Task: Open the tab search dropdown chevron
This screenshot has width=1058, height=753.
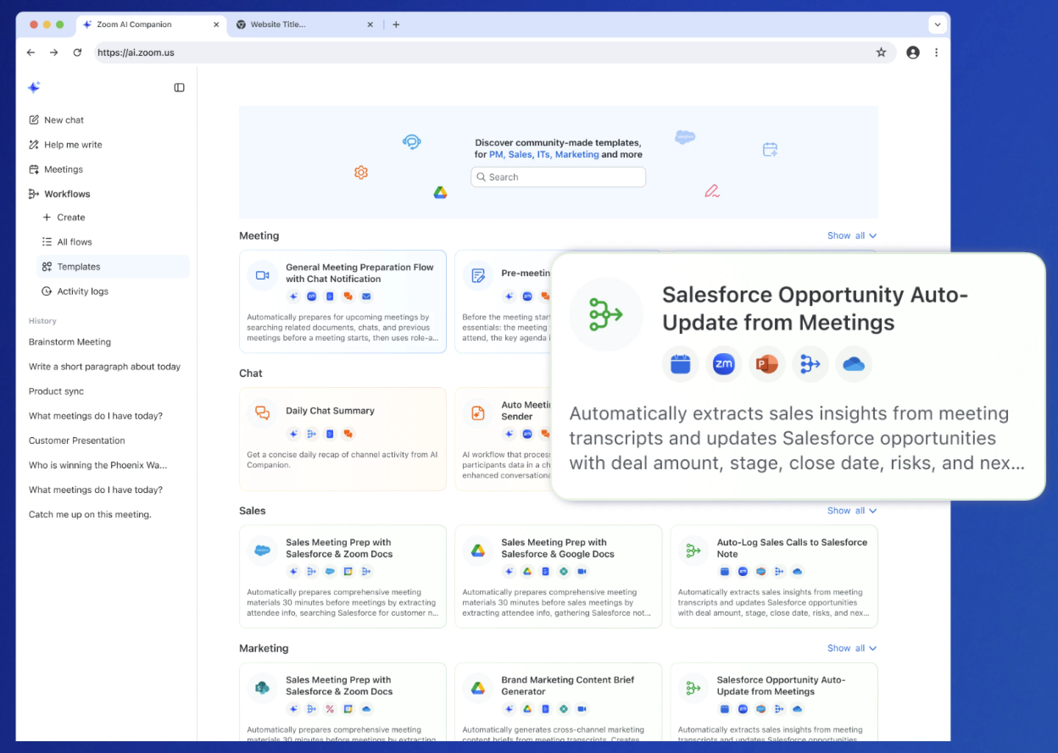Action: pyautogui.click(x=937, y=25)
